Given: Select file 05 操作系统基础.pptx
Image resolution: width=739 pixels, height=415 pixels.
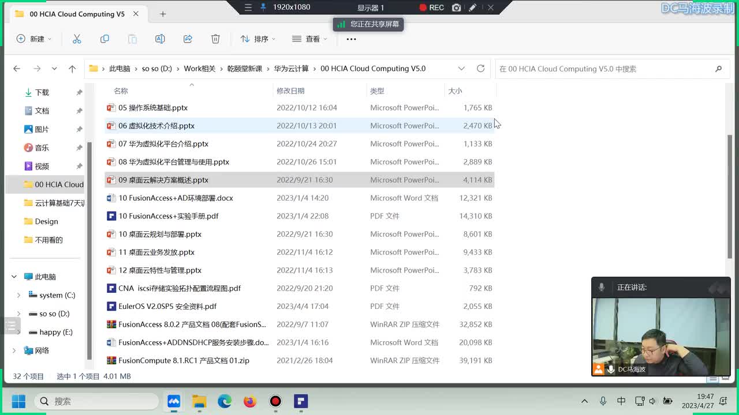Looking at the screenshot, I should coord(153,107).
